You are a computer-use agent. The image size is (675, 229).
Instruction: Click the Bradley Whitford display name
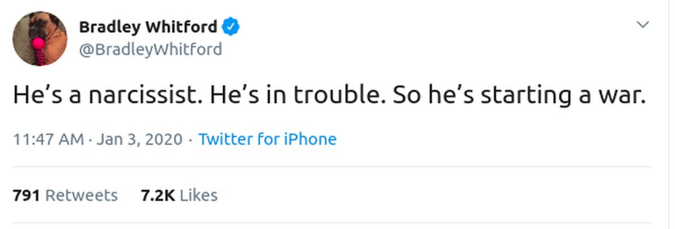pos(147,26)
